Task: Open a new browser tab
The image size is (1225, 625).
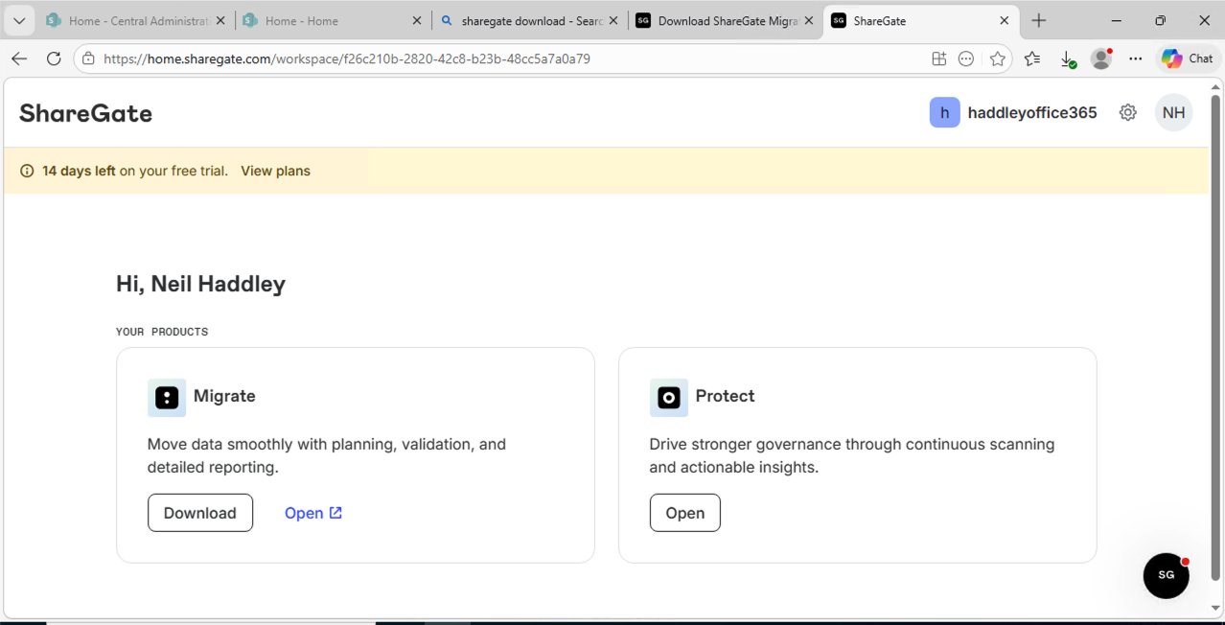Action: pyautogui.click(x=1039, y=20)
